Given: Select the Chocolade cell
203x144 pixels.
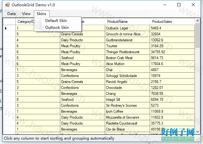Looking at the screenshot, I should pos(127,87).
